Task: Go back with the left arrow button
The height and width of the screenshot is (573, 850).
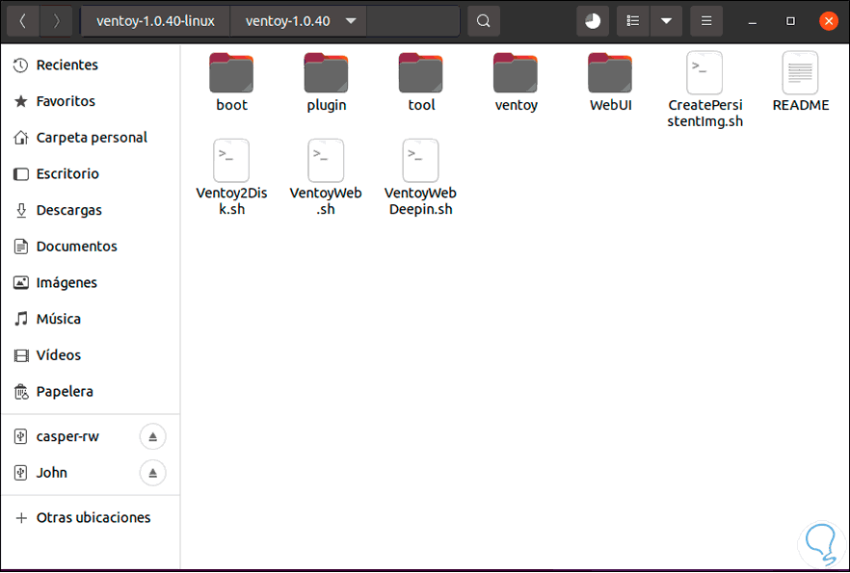Action: point(23,21)
